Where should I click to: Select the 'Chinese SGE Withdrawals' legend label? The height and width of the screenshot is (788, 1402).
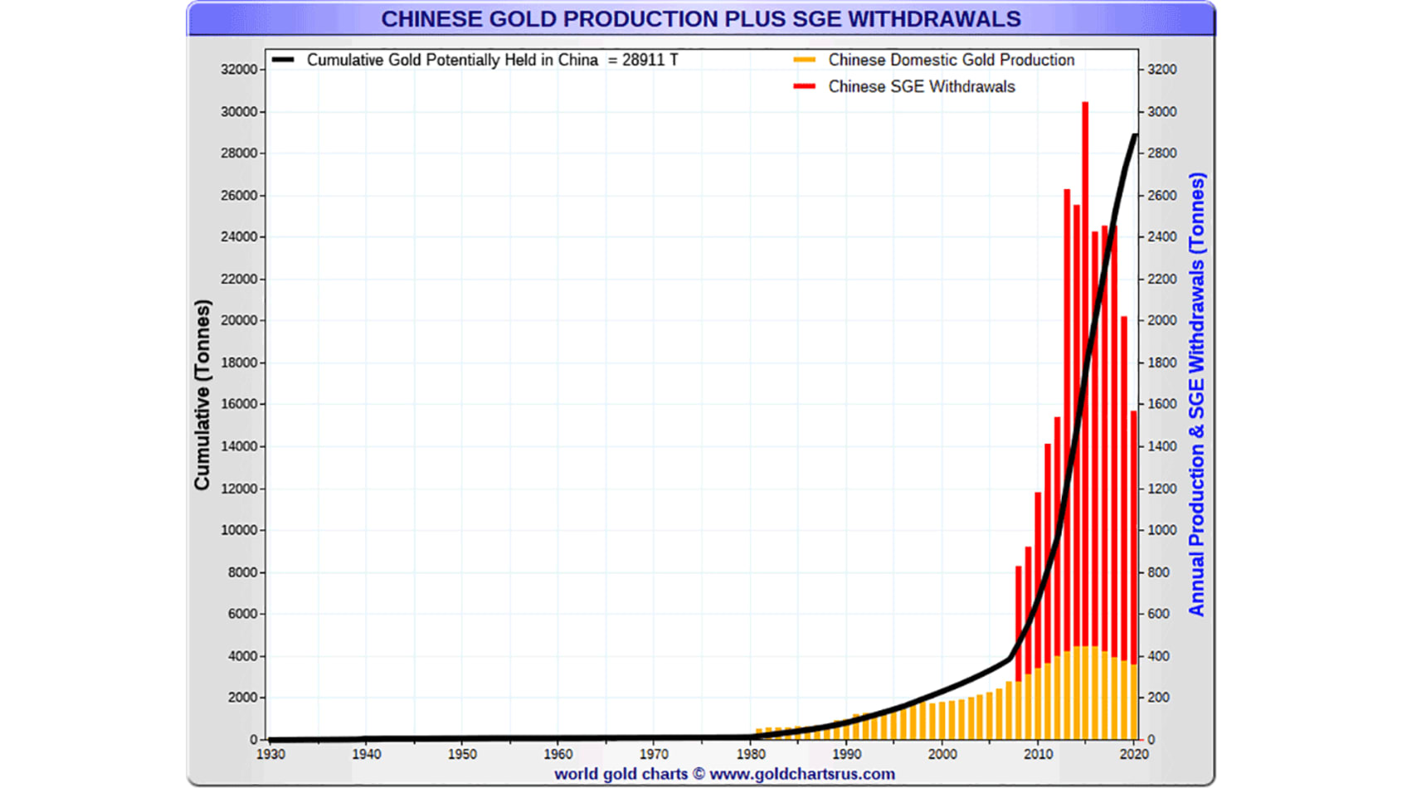[x=921, y=86]
